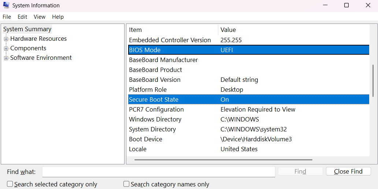Close the System Information window
This screenshot has width=378, height=189.
pyautogui.click(x=368, y=6)
